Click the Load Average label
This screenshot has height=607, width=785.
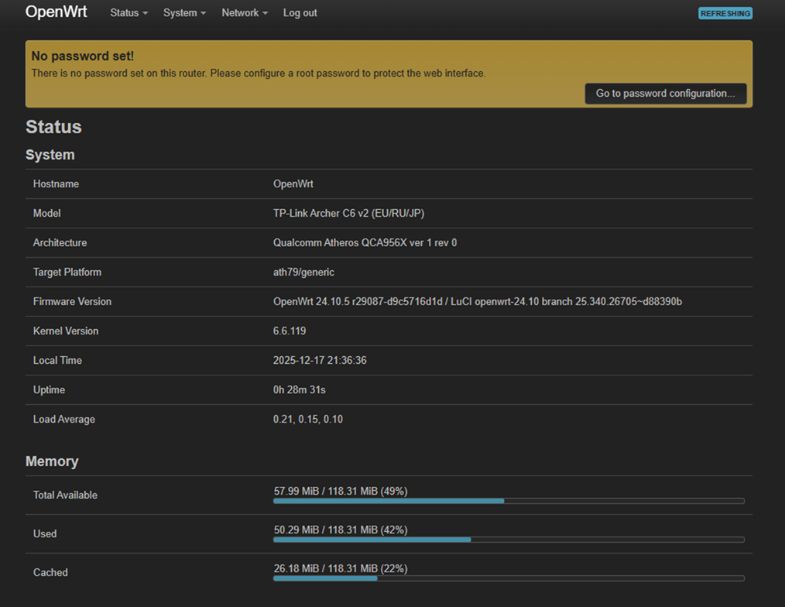pos(63,419)
